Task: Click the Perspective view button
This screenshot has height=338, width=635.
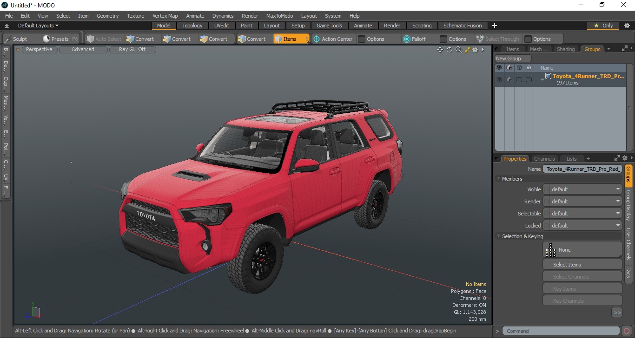Action: pos(39,49)
